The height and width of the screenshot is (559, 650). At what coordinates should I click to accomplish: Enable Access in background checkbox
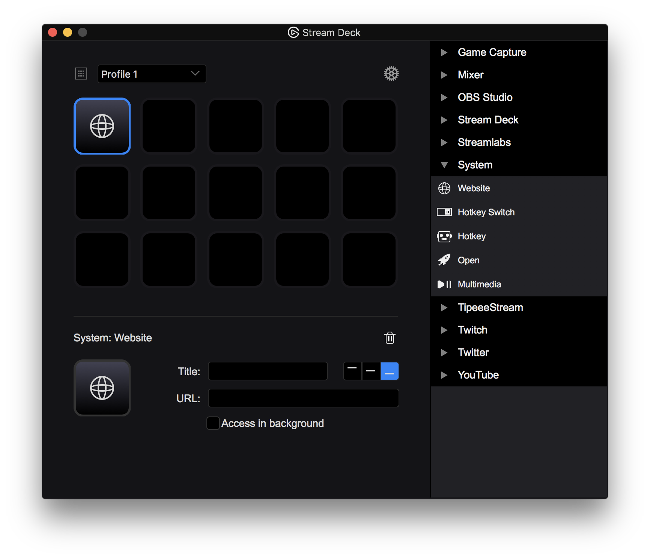tap(213, 423)
